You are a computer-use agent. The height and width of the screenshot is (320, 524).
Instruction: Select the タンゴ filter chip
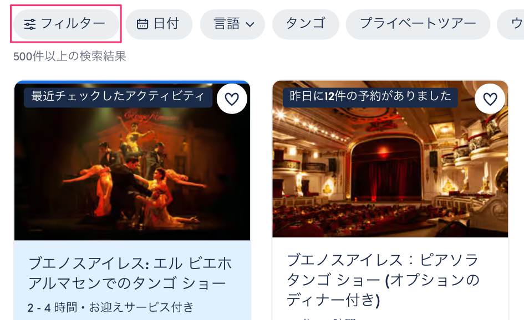point(306,24)
